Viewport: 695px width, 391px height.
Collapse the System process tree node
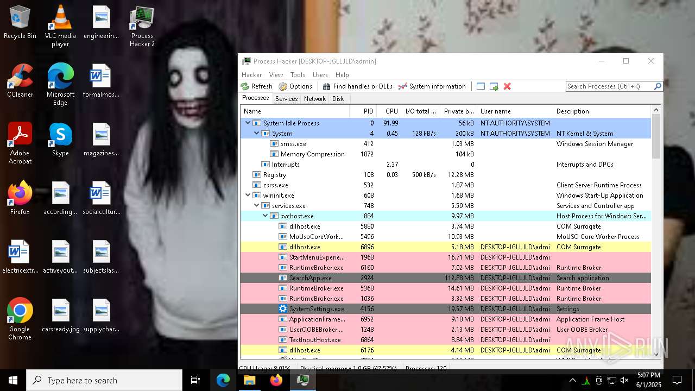coord(257,134)
